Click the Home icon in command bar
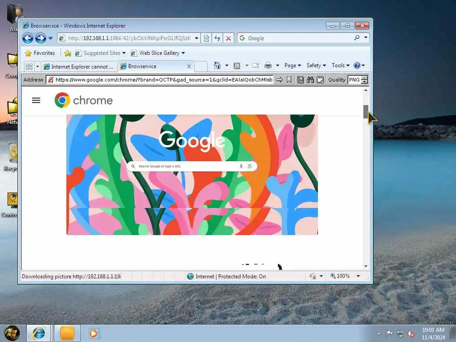Screen dimensions: 456x342 click(x=217, y=65)
